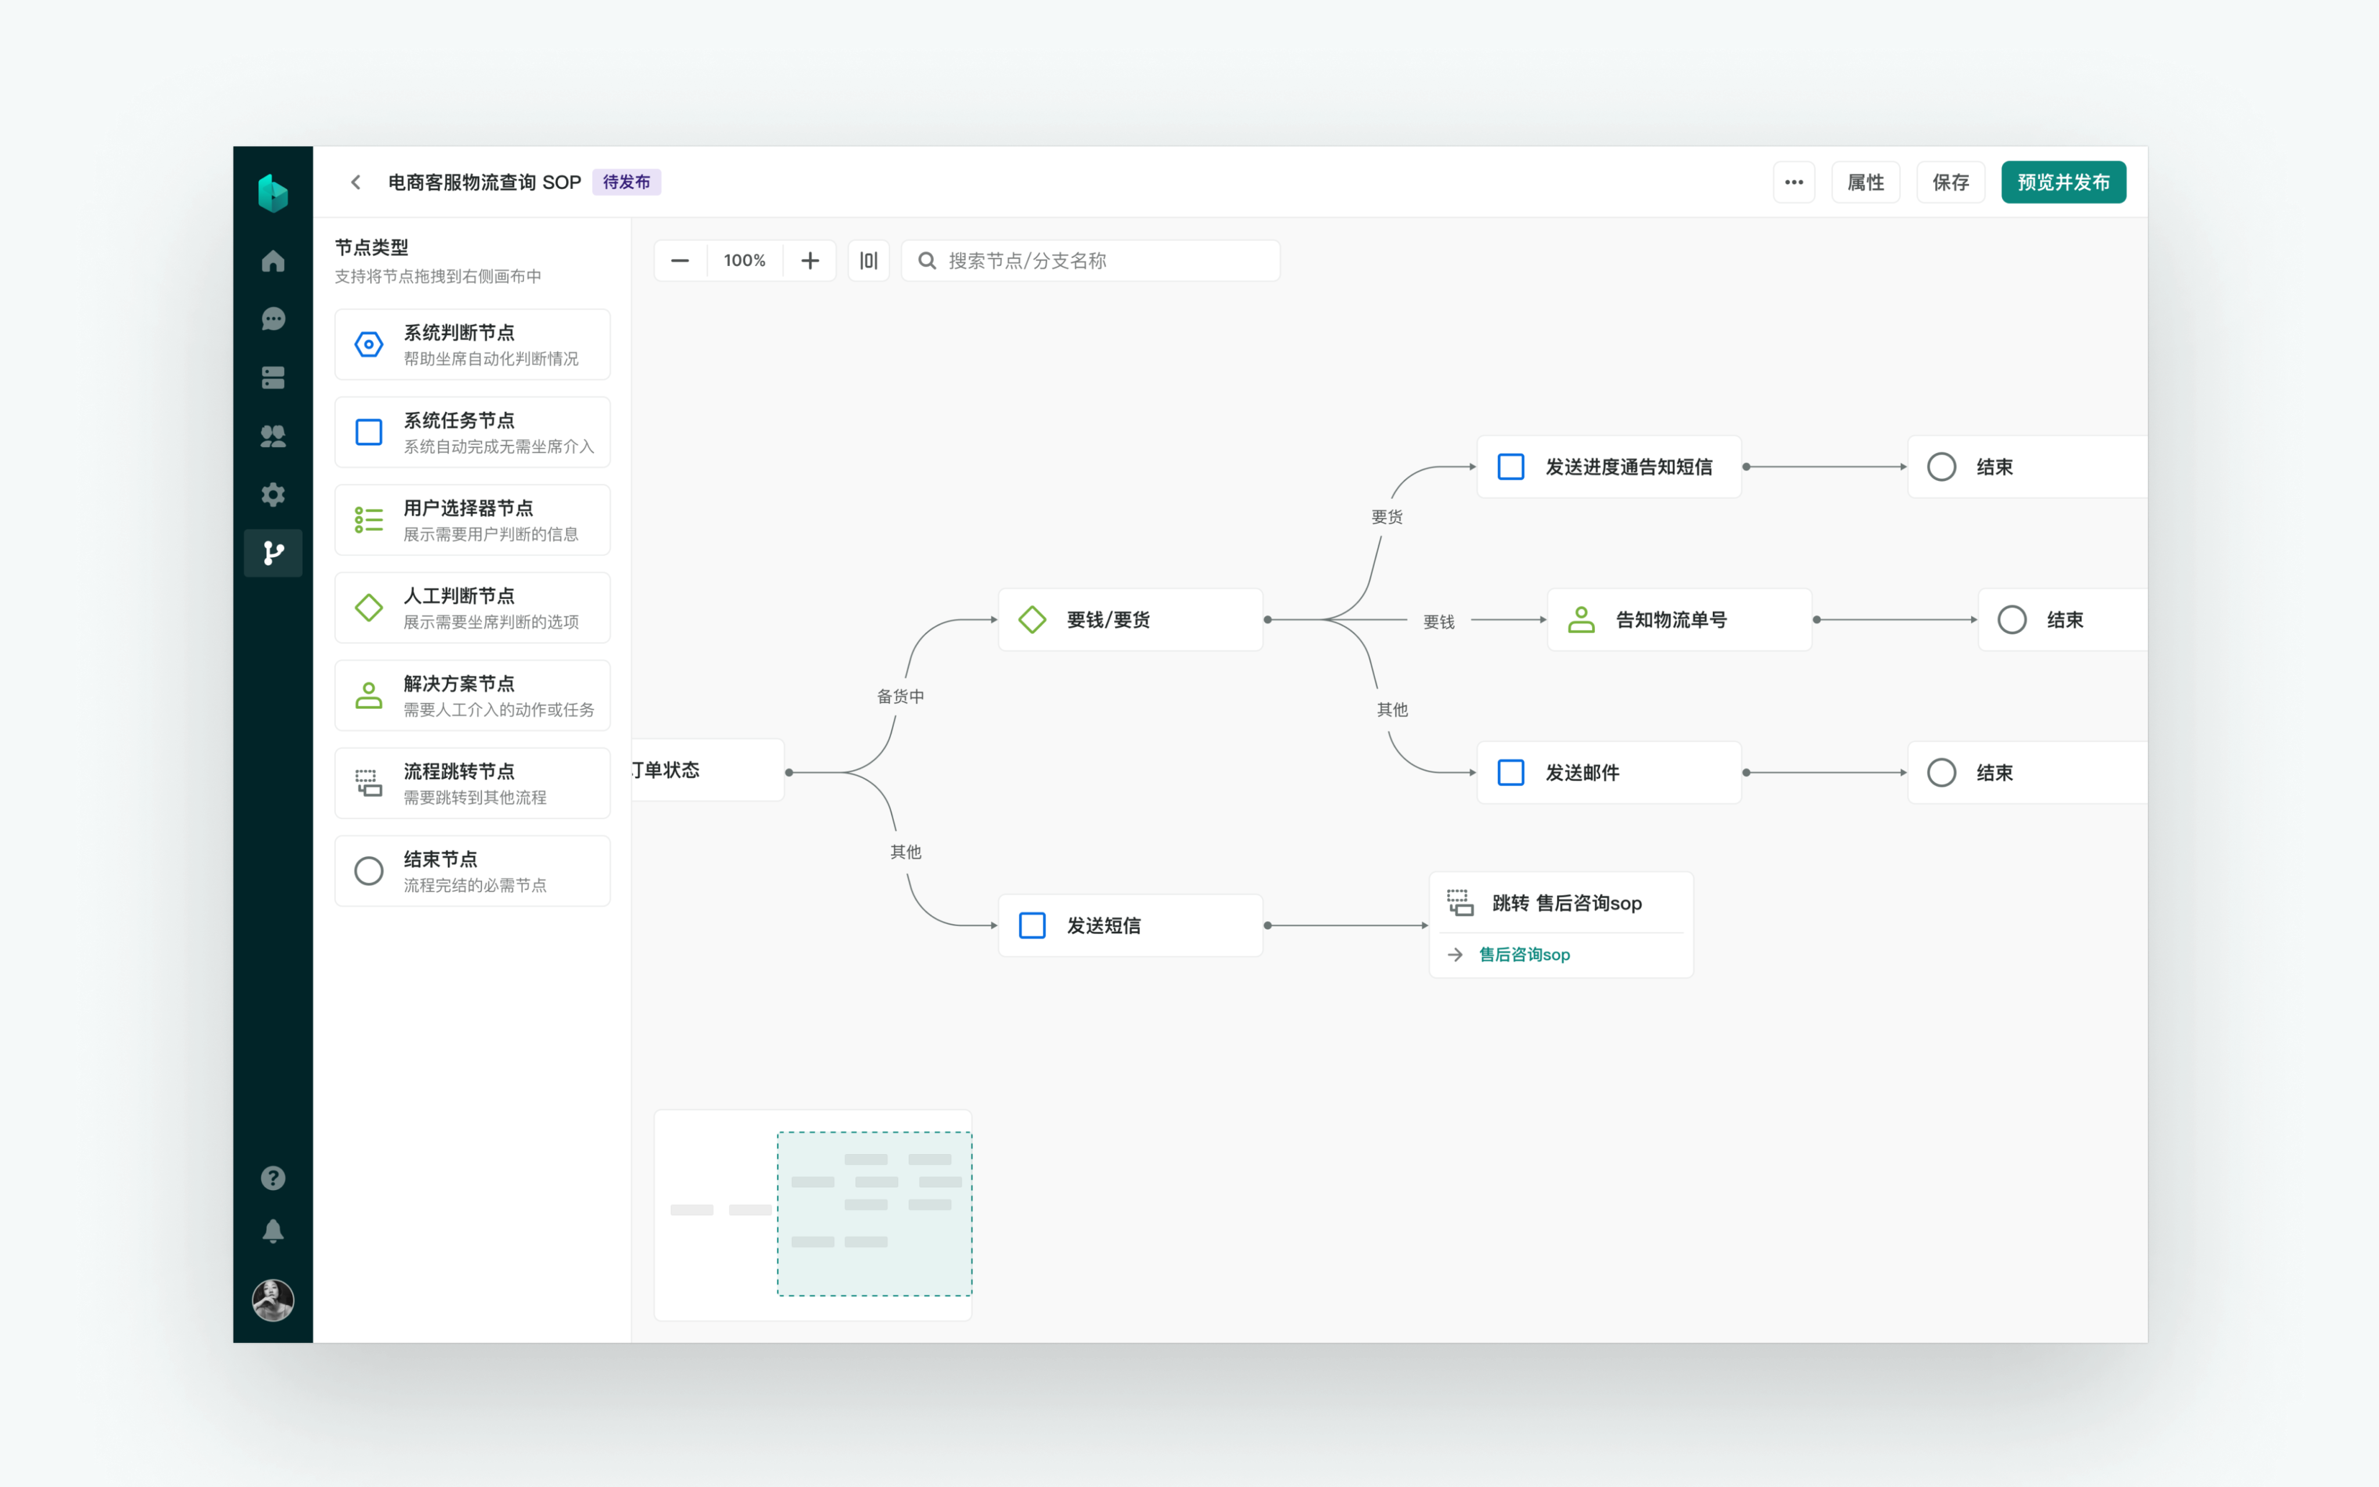The image size is (2379, 1487).
Task: Click the 属性 properties button
Action: click(1865, 182)
